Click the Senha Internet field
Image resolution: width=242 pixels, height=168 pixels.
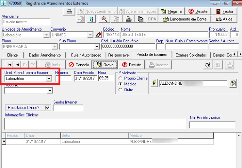tap(68, 108)
